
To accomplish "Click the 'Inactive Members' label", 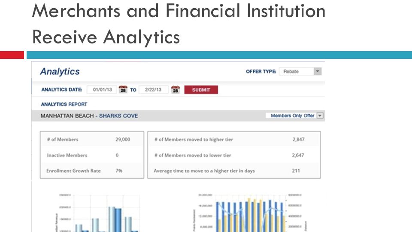I will click(67, 155).
